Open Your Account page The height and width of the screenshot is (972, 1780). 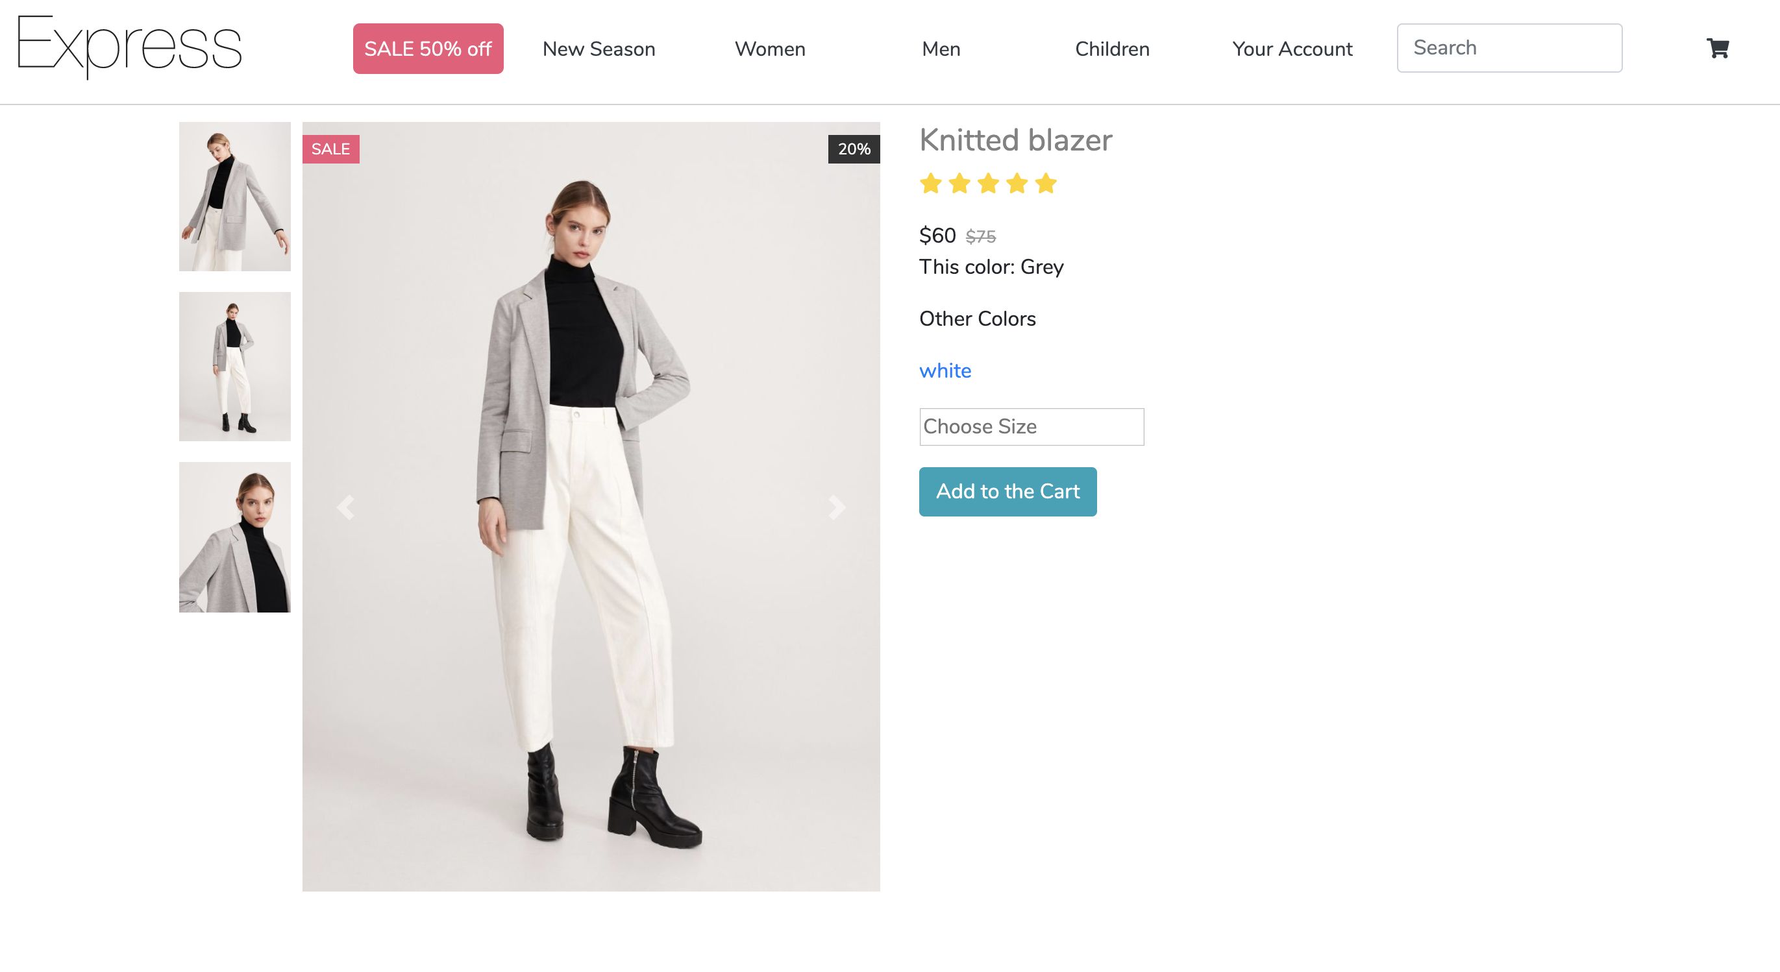pos(1292,49)
